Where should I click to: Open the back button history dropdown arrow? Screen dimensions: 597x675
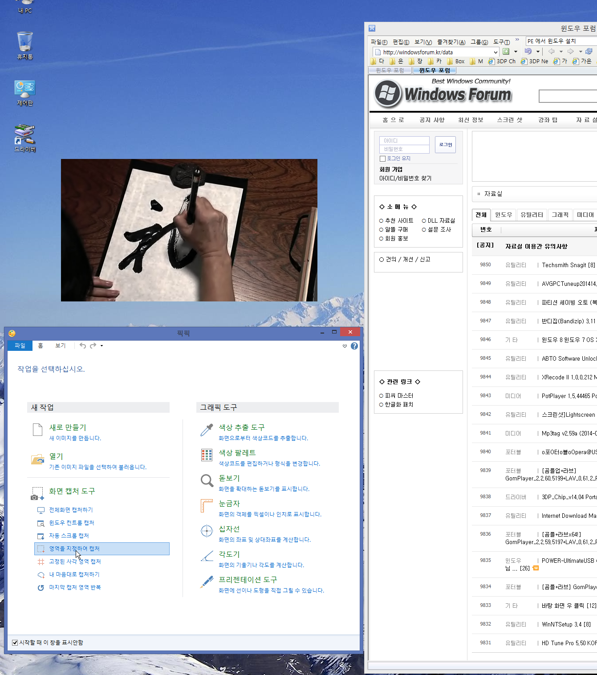coord(561,52)
